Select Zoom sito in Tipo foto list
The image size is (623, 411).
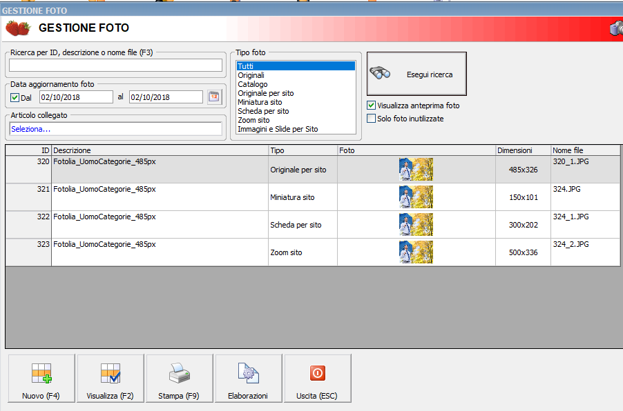(296, 120)
